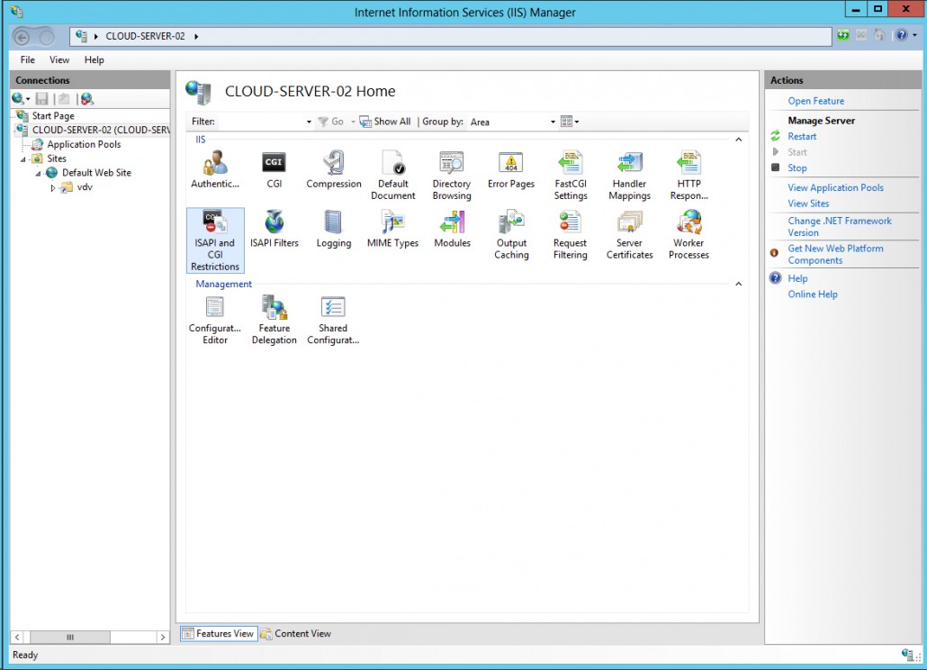Open Handler Mappings feature
Screen dimensions: 927x670
point(630,175)
